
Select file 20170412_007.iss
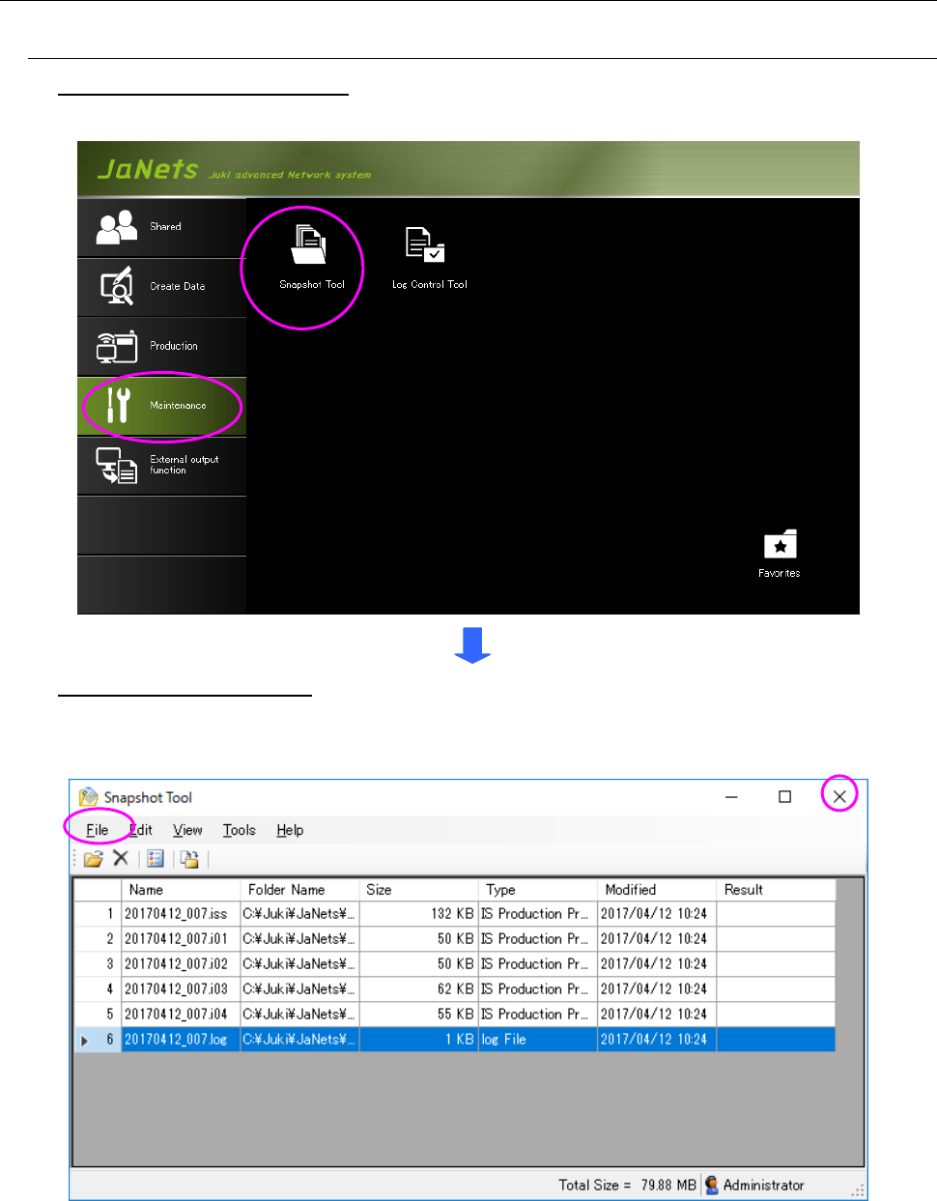(x=176, y=914)
